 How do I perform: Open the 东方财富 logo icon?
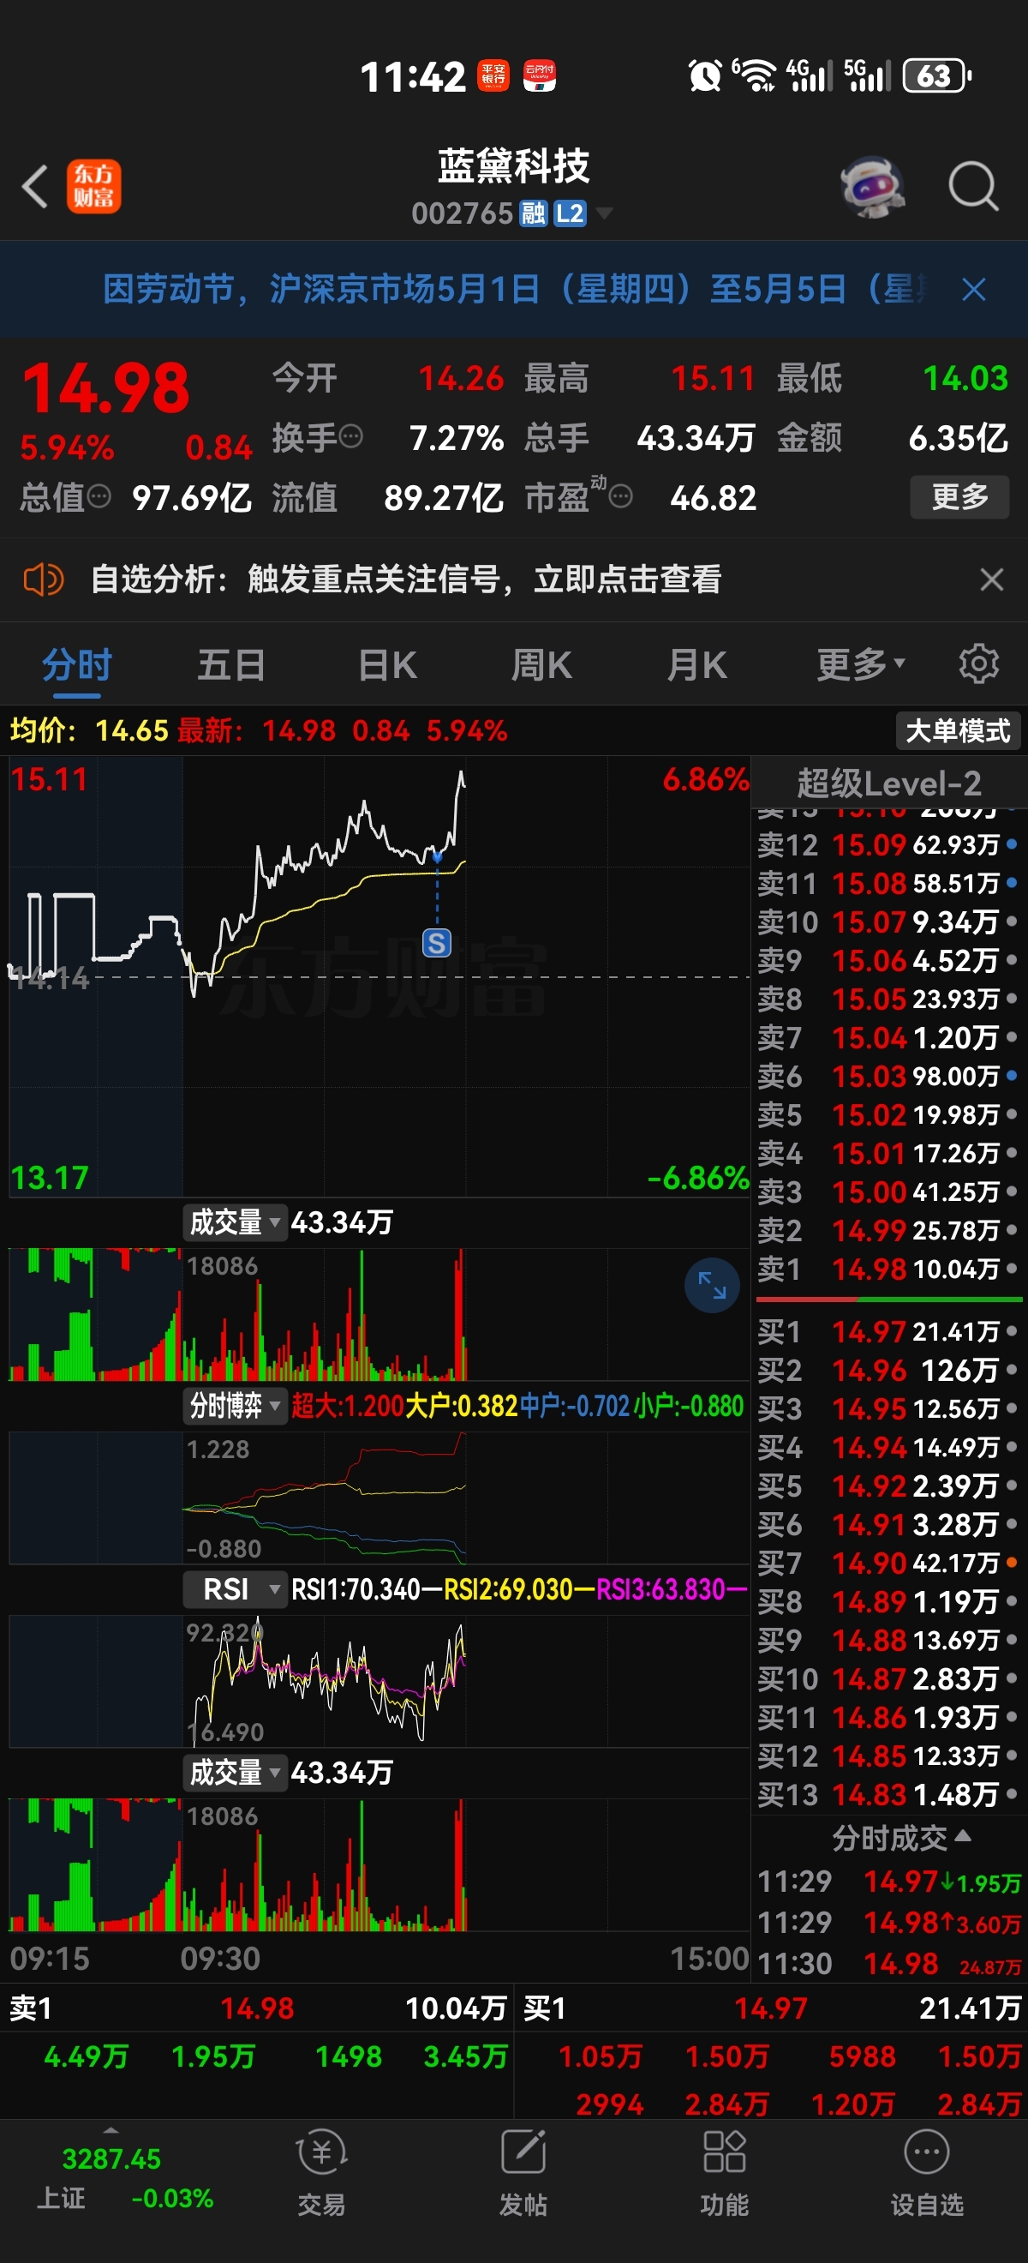(94, 186)
